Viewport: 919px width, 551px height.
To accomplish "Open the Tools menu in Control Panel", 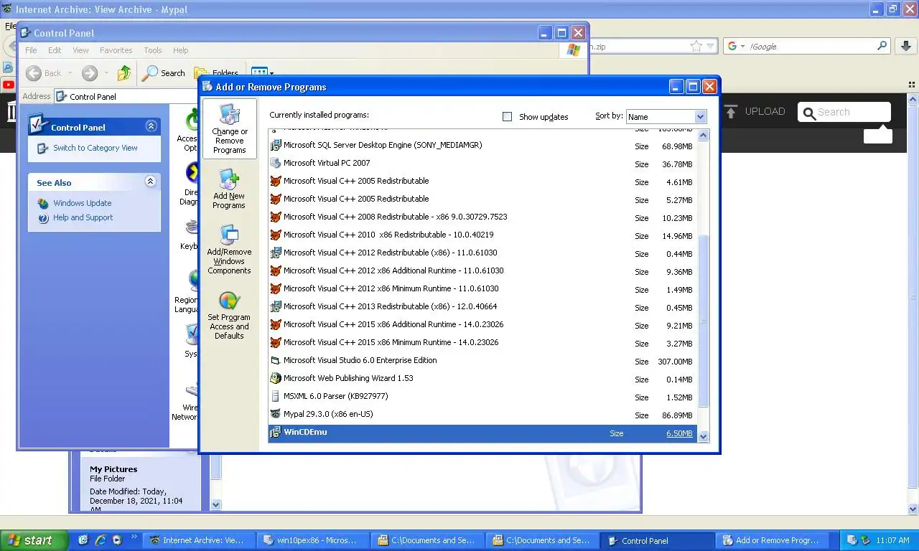I will click(x=152, y=50).
